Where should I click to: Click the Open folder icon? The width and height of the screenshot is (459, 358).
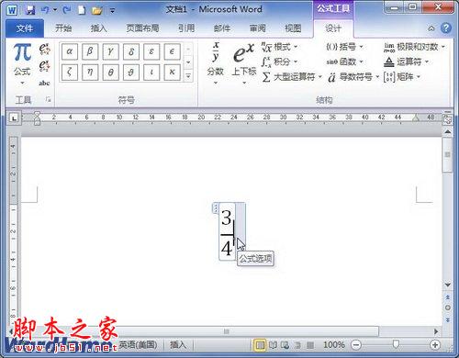click(x=97, y=10)
